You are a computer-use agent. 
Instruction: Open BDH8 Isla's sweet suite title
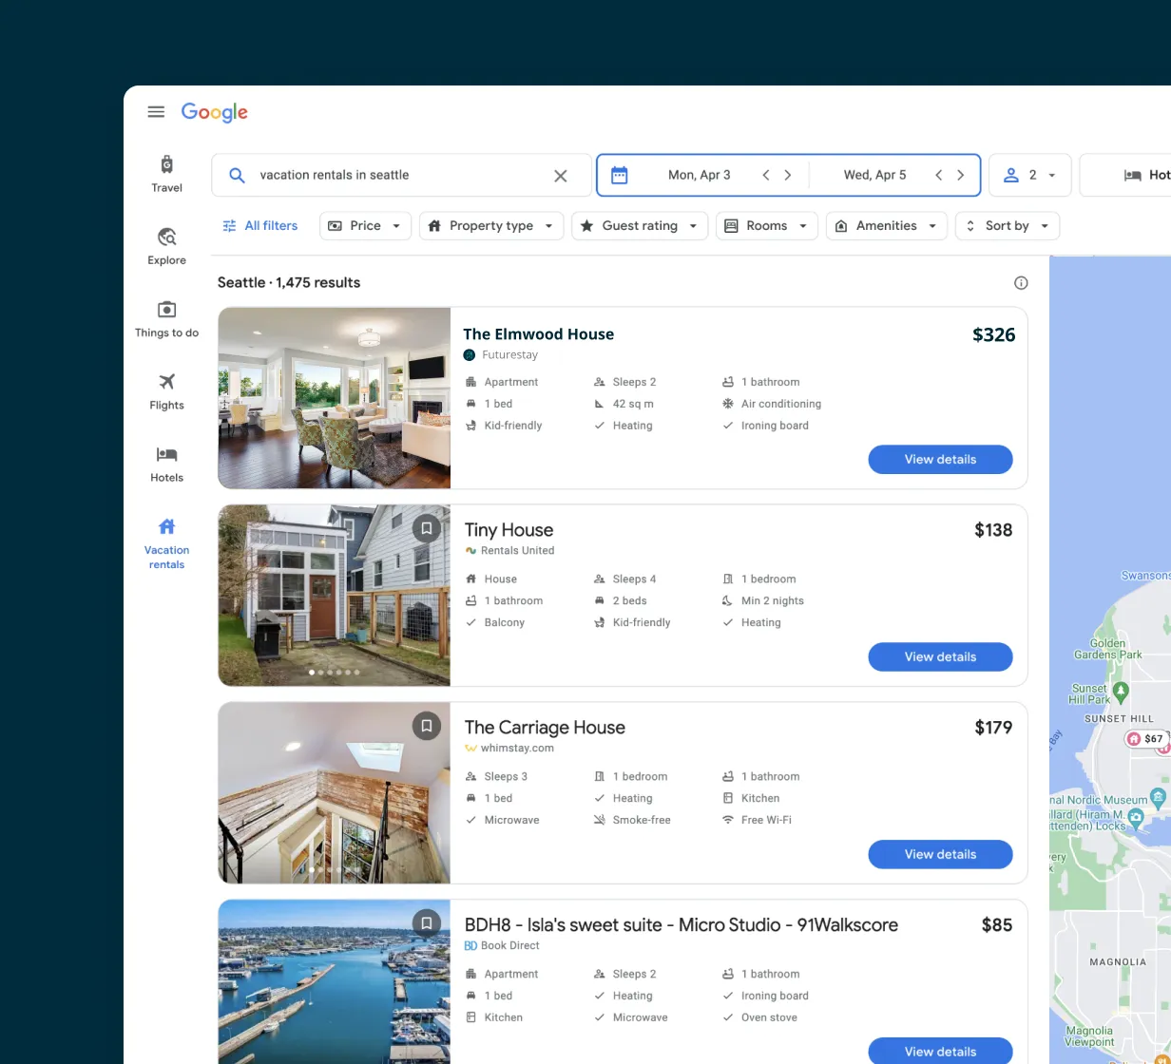tap(681, 925)
